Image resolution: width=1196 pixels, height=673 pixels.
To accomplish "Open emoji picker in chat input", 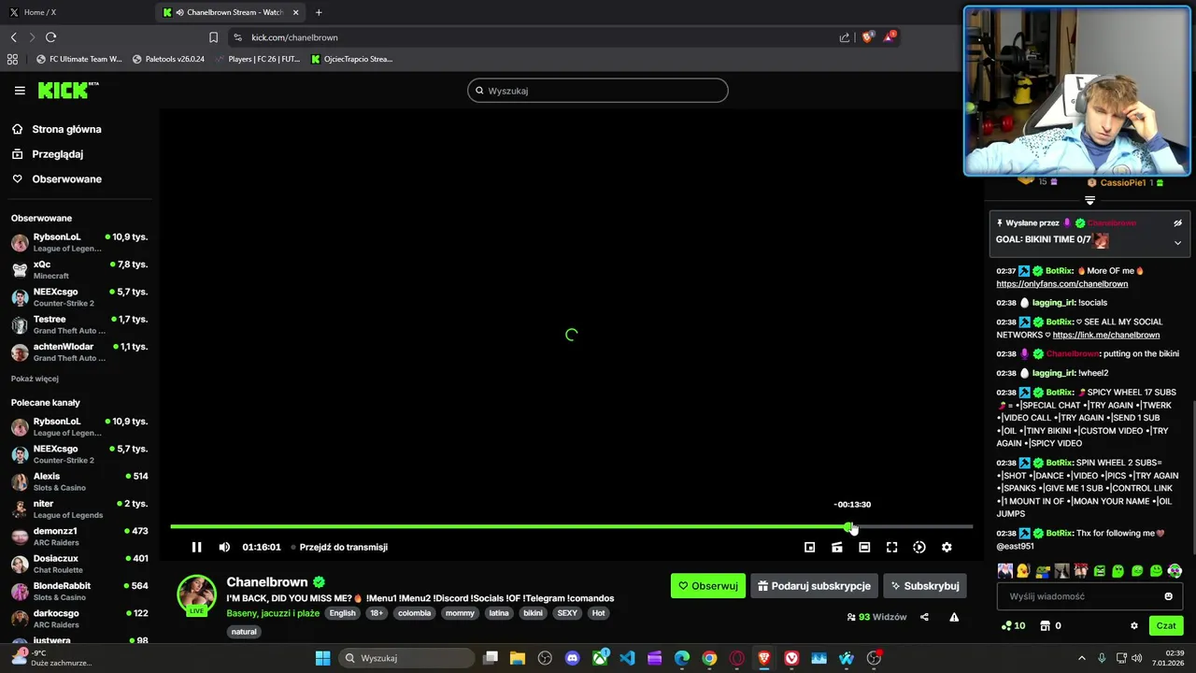I will tap(1168, 596).
